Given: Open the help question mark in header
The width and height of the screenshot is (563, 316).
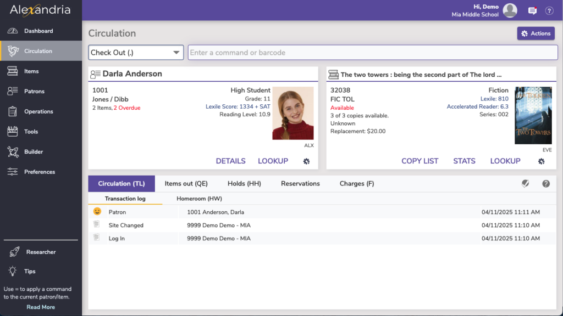Looking at the screenshot, I should click(549, 10).
